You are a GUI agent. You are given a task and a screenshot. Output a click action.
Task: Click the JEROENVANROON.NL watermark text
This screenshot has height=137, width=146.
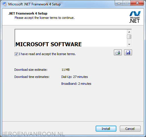[x=33, y=134]
